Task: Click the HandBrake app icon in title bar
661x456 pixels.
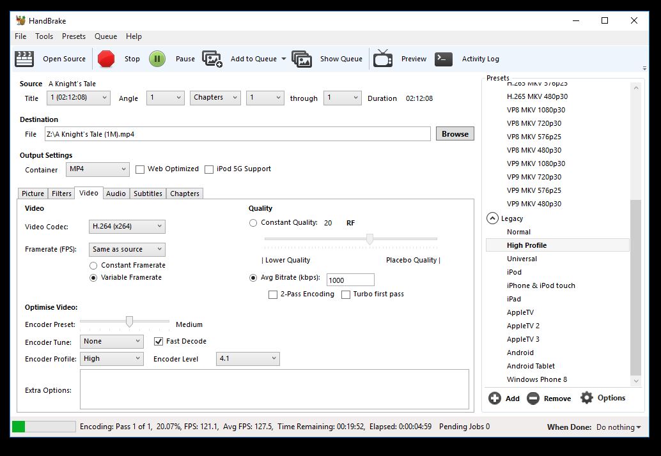Action: click(20, 20)
